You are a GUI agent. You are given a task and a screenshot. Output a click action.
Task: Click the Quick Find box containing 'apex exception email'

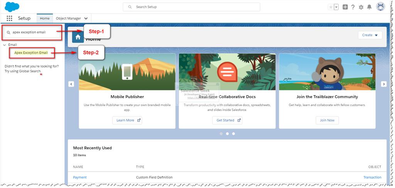point(32,32)
